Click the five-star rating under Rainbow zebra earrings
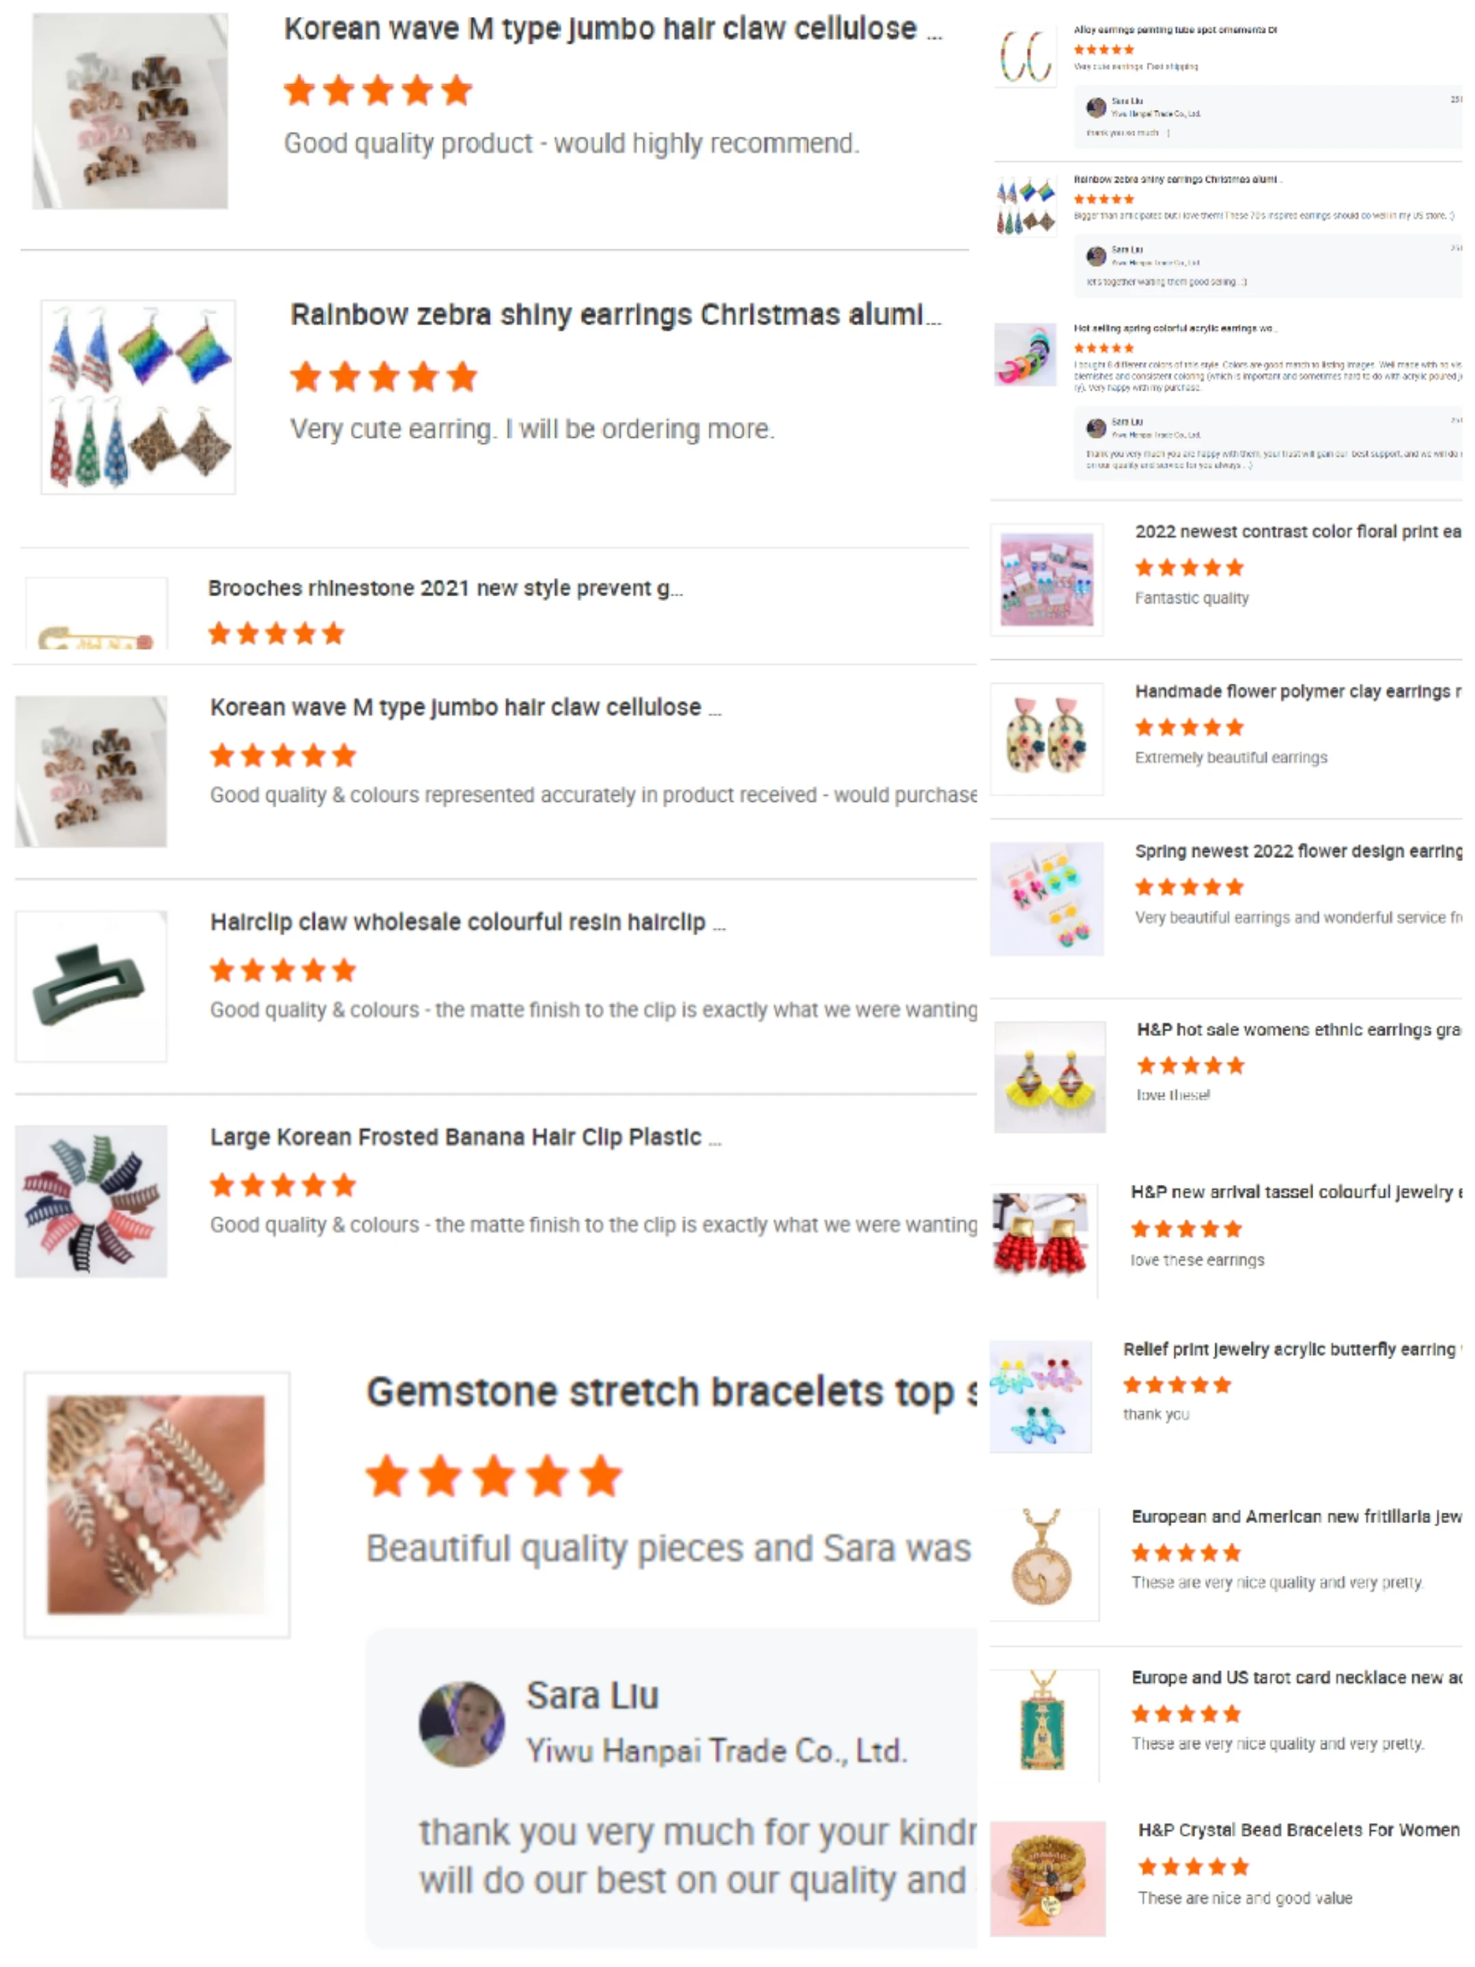The height and width of the screenshot is (1967, 1475). point(384,378)
